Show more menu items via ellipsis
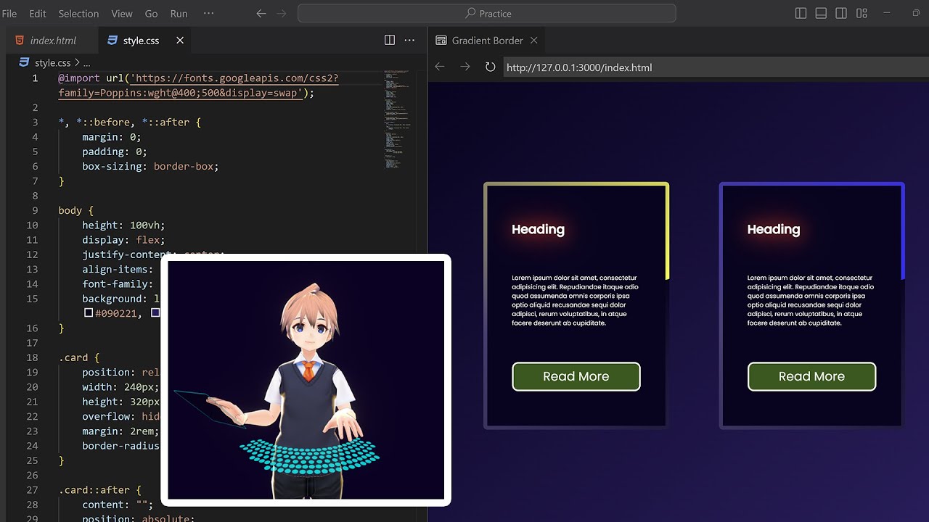The width and height of the screenshot is (929, 522). 209,13
